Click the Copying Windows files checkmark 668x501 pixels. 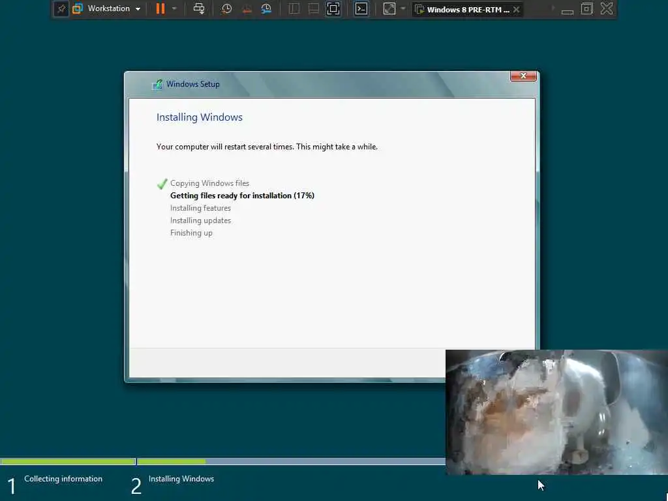coord(162,183)
